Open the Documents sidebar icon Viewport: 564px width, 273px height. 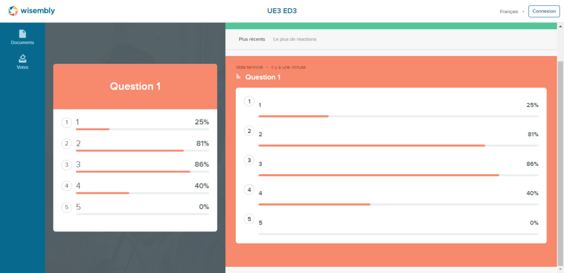(22, 37)
